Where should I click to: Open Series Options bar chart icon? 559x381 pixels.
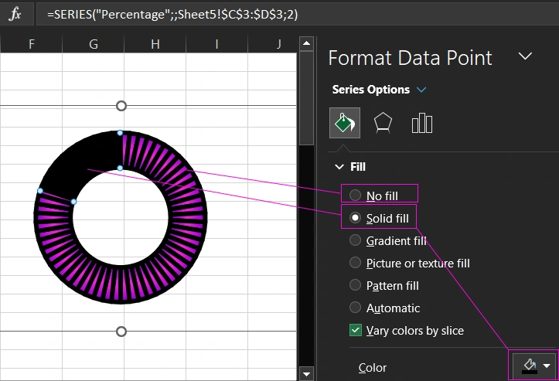coord(421,123)
